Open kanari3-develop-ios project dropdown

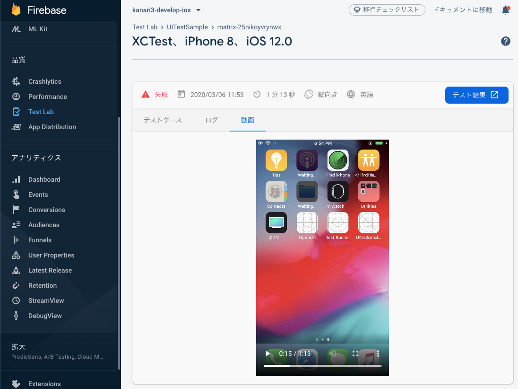click(166, 10)
